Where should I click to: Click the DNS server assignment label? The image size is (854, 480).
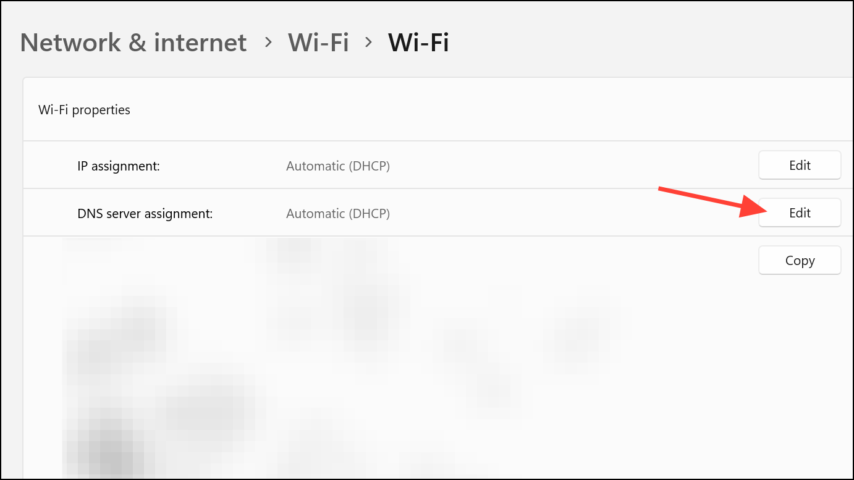145,214
